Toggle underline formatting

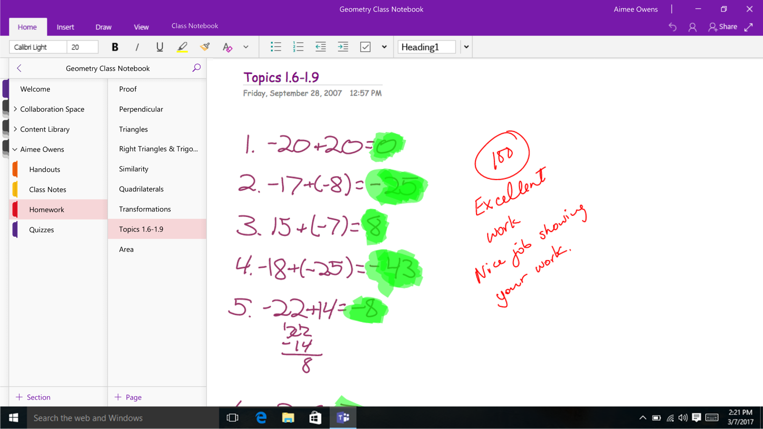pos(159,47)
